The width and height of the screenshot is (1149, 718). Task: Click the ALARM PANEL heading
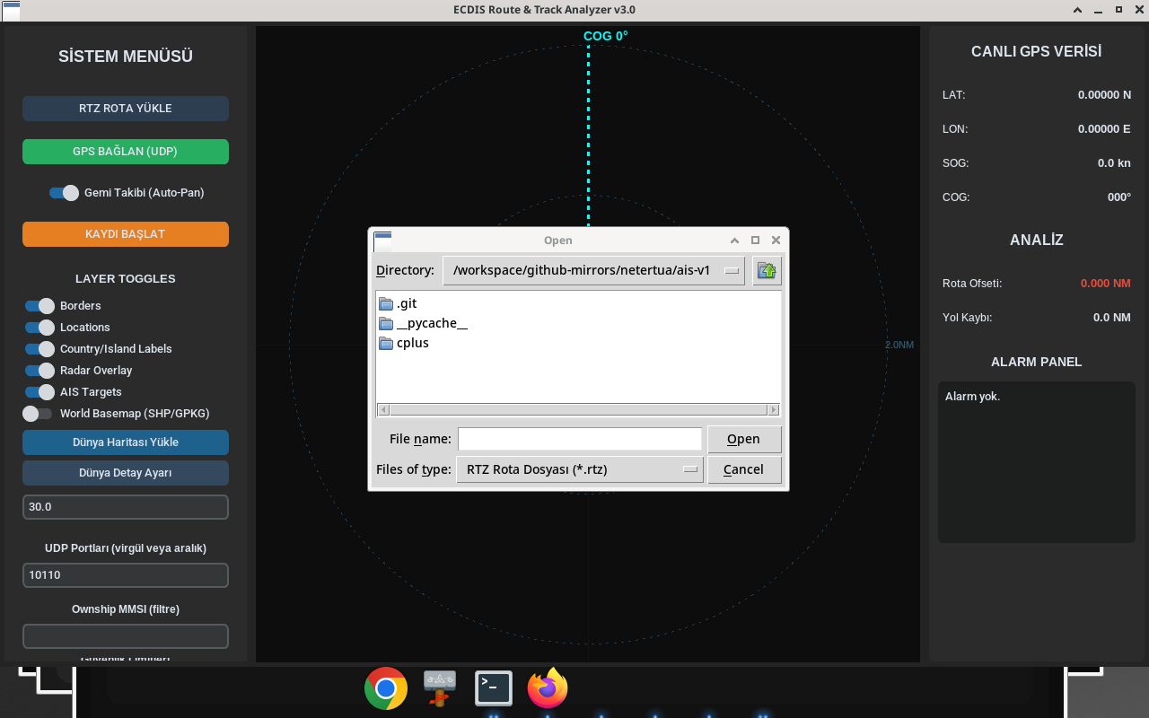coord(1037,362)
